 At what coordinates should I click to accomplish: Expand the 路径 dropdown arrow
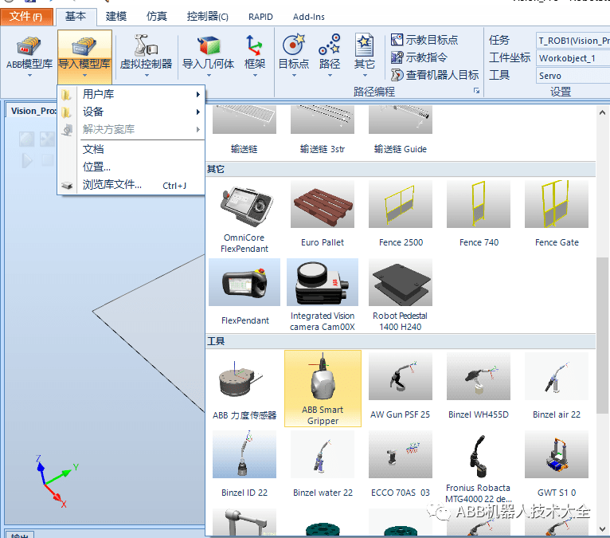(330, 76)
